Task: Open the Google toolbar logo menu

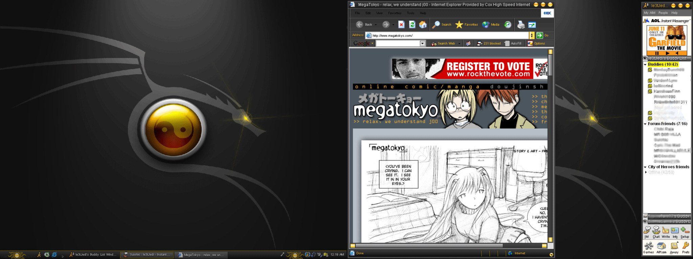Action: point(363,43)
